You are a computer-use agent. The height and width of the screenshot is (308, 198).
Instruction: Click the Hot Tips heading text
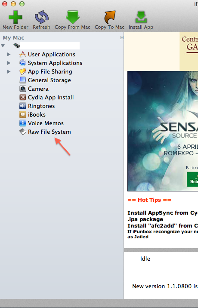(x=149, y=200)
